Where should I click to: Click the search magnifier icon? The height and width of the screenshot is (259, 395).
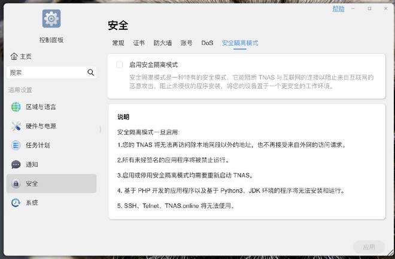[x=91, y=73]
